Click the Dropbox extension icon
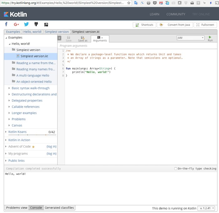 [x=186, y=3]
